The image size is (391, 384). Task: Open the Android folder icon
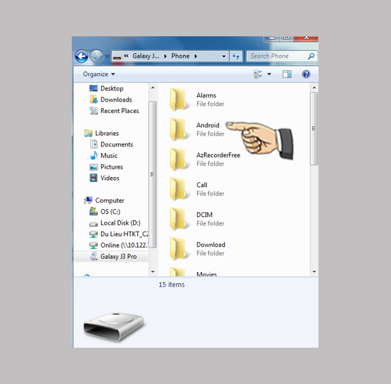pos(178,129)
